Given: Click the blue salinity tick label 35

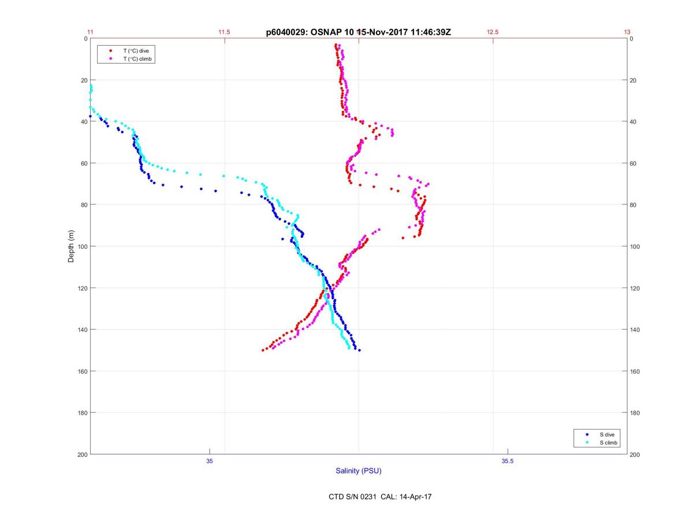Looking at the screenshot, I should click(x=210, y=461).
